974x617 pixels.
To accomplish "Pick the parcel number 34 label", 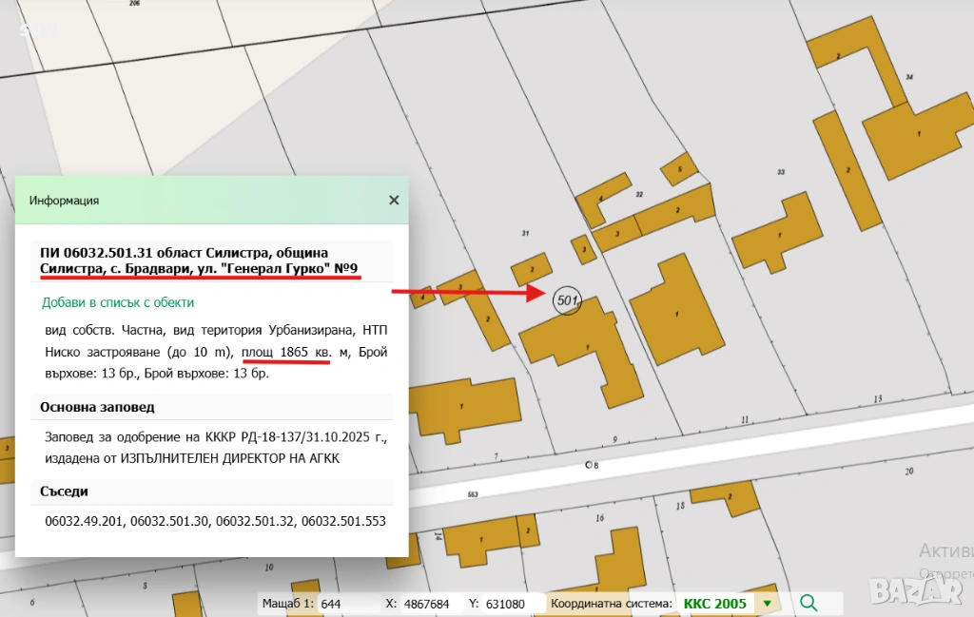I will click(909, 77).
